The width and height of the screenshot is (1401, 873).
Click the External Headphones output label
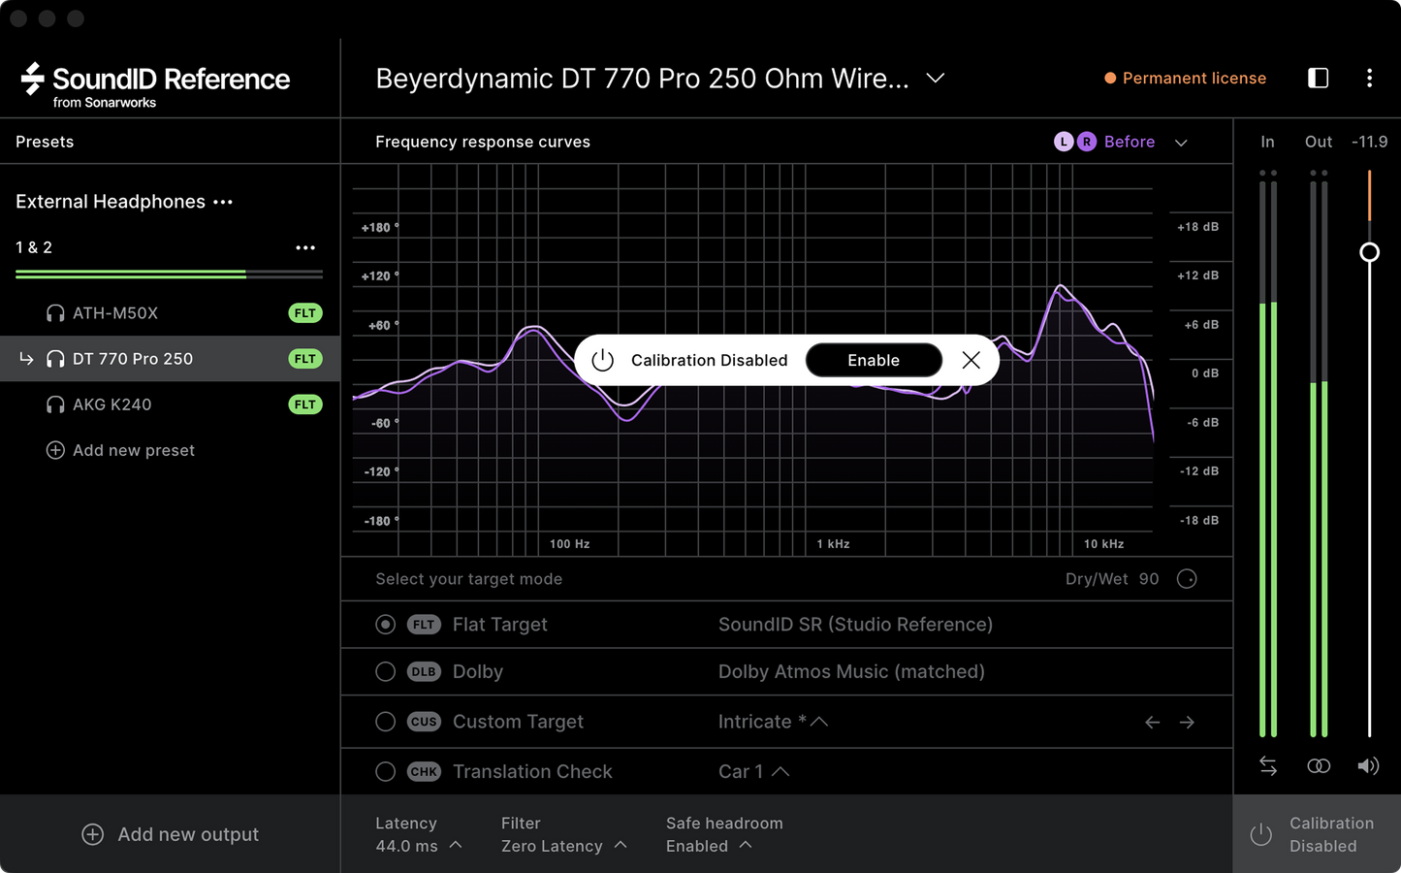click(111, 202)
